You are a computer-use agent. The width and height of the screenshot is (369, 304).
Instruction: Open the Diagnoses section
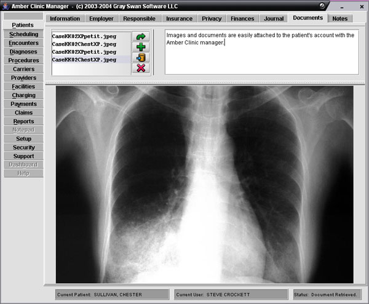point(23,52)
